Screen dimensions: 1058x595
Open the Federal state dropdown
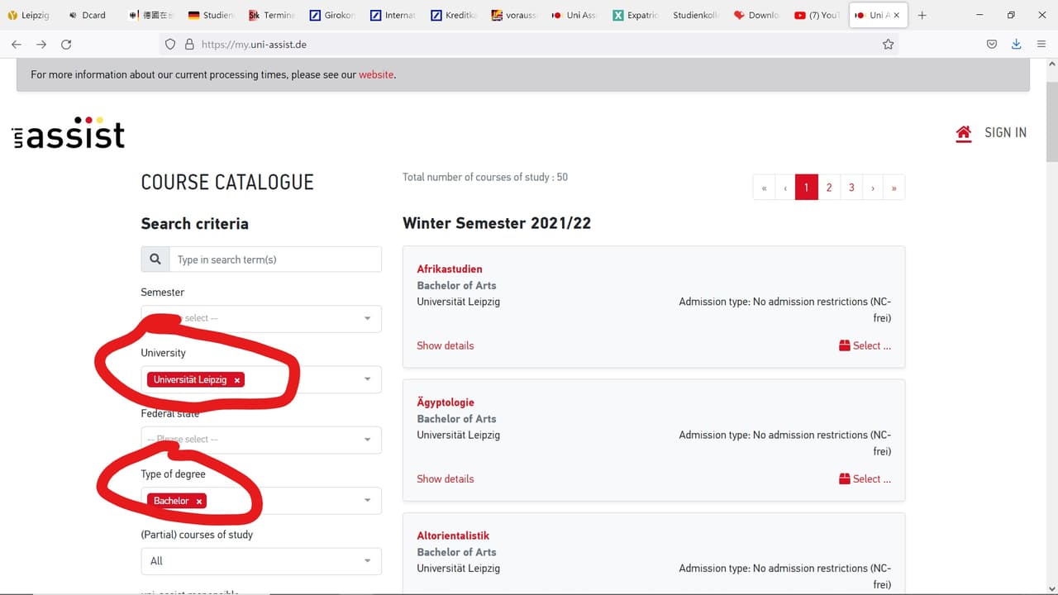click(367, 440)
